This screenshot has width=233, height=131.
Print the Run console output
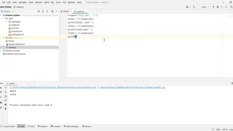pos(5,104)
